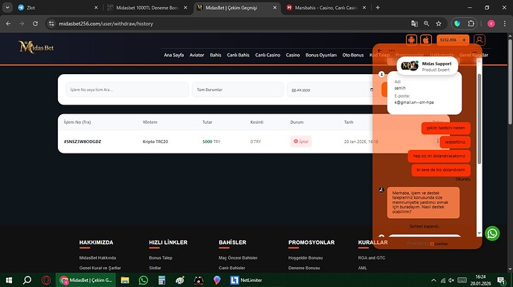Open the Chrome three-dot menu
Image resolution: width=513 pixels, height=287 pixels.
[504, 24]
